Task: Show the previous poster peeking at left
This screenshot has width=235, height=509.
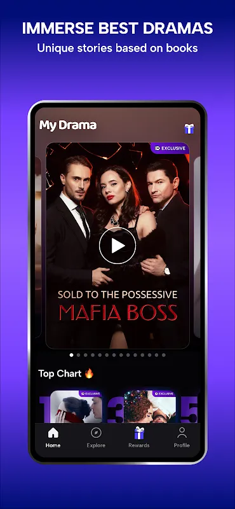Action: pyautogui.click(x=38, y=247)
